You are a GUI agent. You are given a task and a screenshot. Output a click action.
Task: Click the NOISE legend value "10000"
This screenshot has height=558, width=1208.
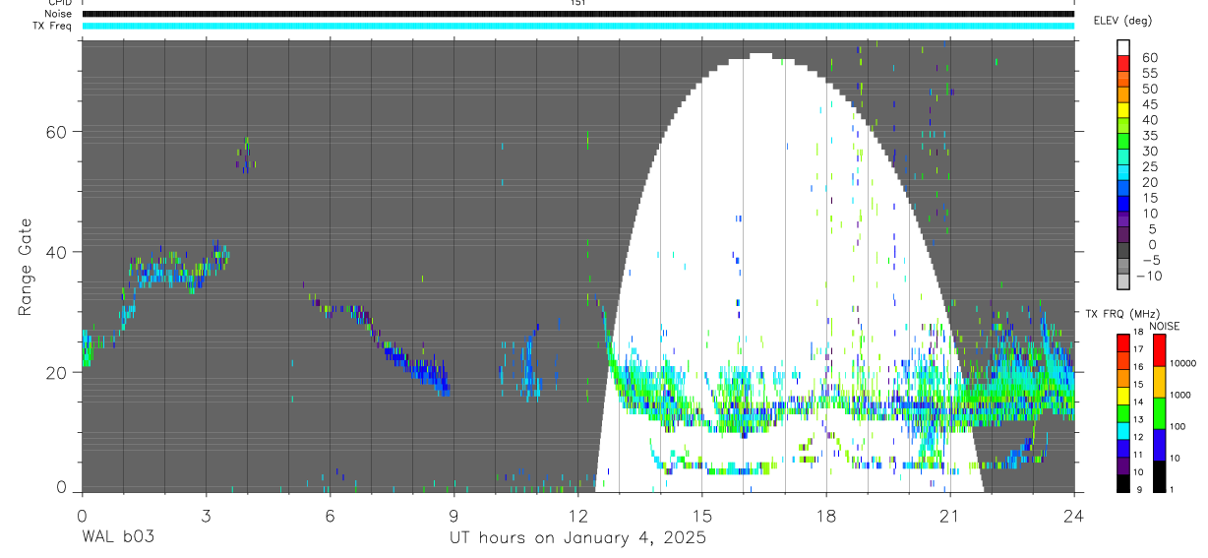pos(1182,363)
